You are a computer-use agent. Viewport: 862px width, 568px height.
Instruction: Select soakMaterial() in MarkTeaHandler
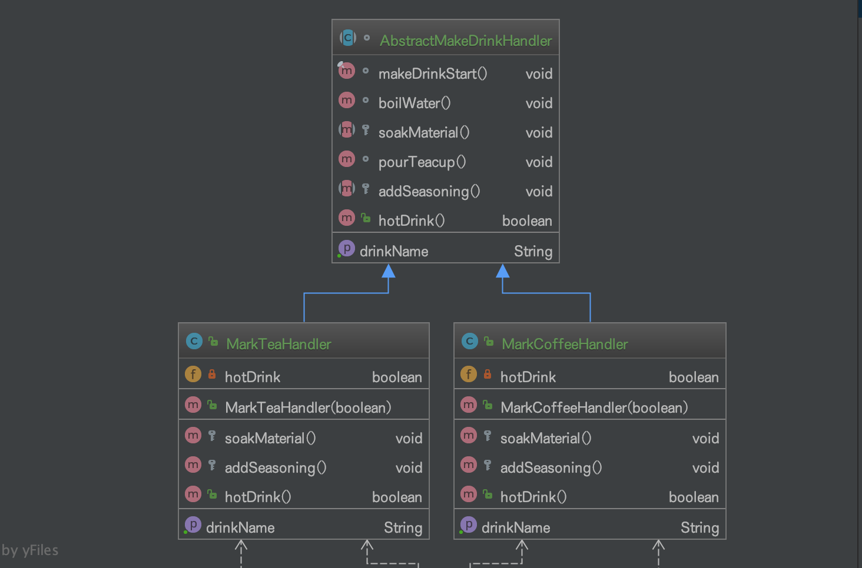point(270,438)
